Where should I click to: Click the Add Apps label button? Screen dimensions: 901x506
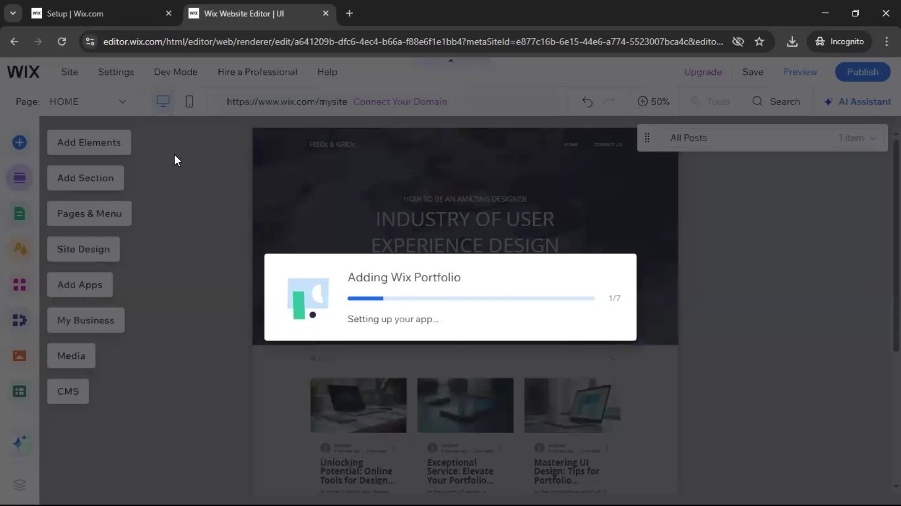(x=80, y=285)
